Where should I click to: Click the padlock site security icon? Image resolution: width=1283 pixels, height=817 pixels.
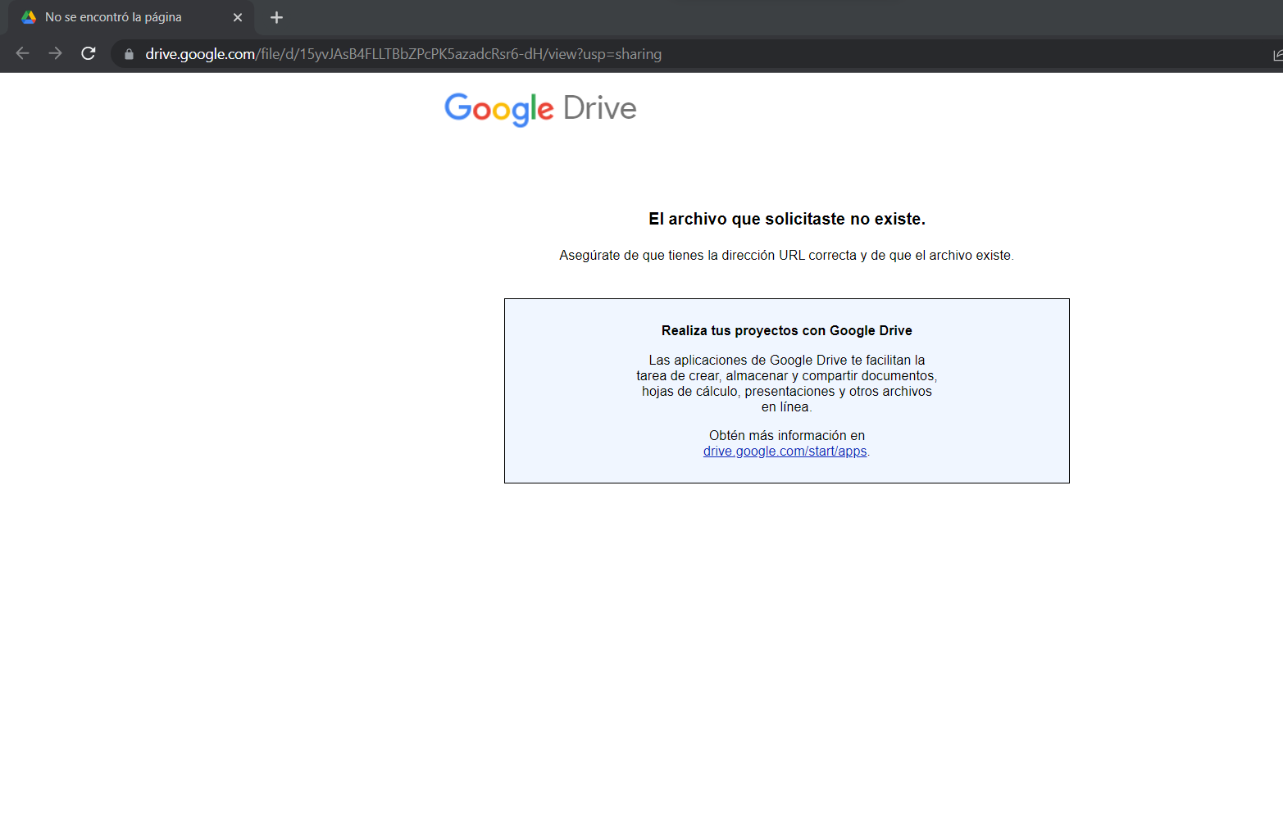tap(128, 54)
